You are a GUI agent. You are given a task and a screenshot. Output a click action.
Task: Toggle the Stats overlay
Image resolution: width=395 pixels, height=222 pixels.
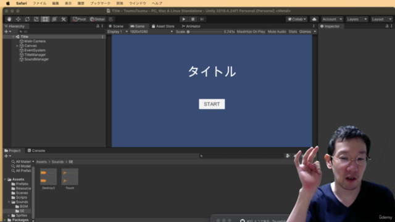point(293,31)
